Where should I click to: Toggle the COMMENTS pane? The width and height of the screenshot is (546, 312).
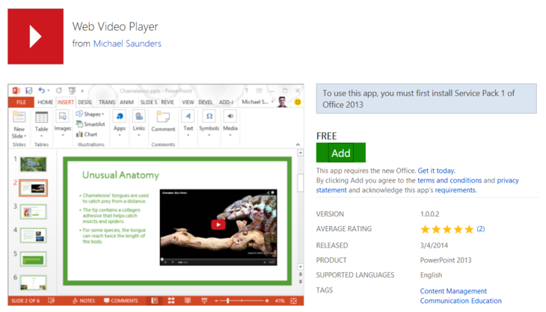(121, 301)
